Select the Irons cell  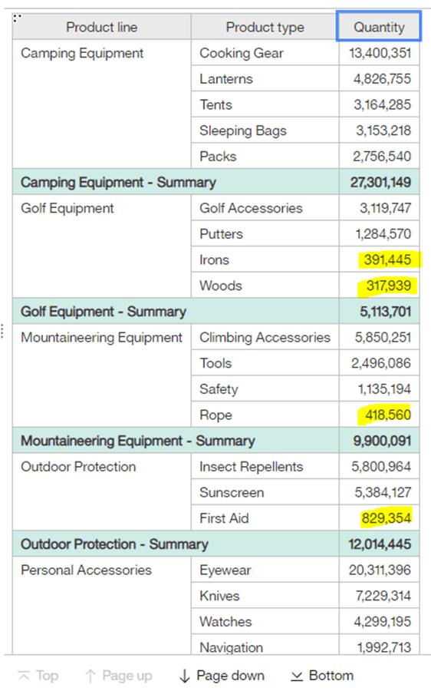tap(265, 260)
